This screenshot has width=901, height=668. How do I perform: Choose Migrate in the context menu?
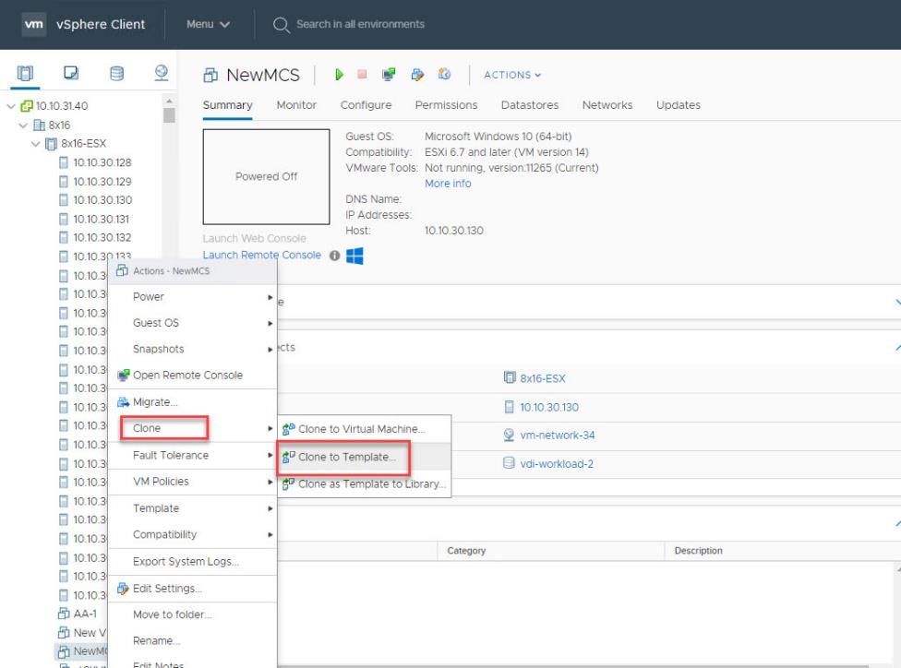(155, 402)
